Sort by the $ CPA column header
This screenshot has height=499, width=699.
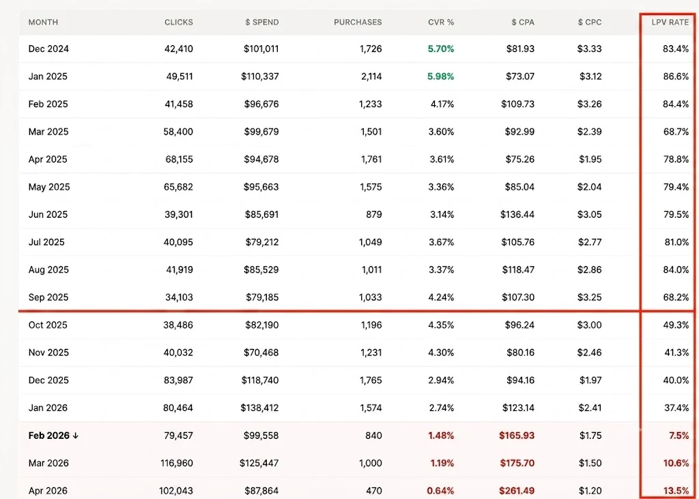(x=522, y=23)
